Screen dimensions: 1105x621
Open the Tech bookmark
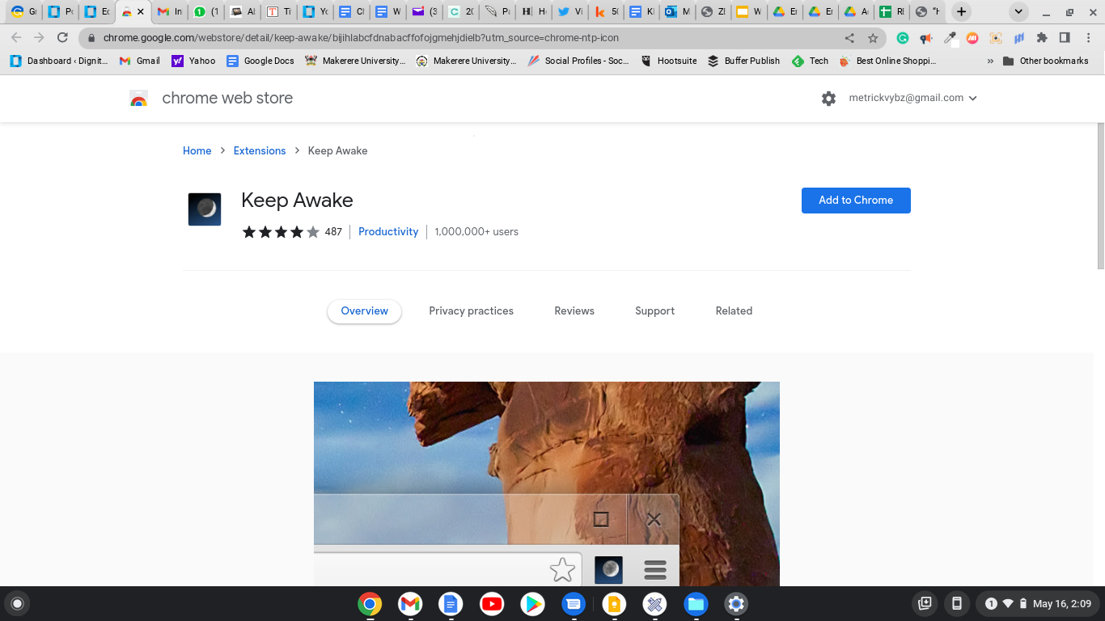coord(810,61)
